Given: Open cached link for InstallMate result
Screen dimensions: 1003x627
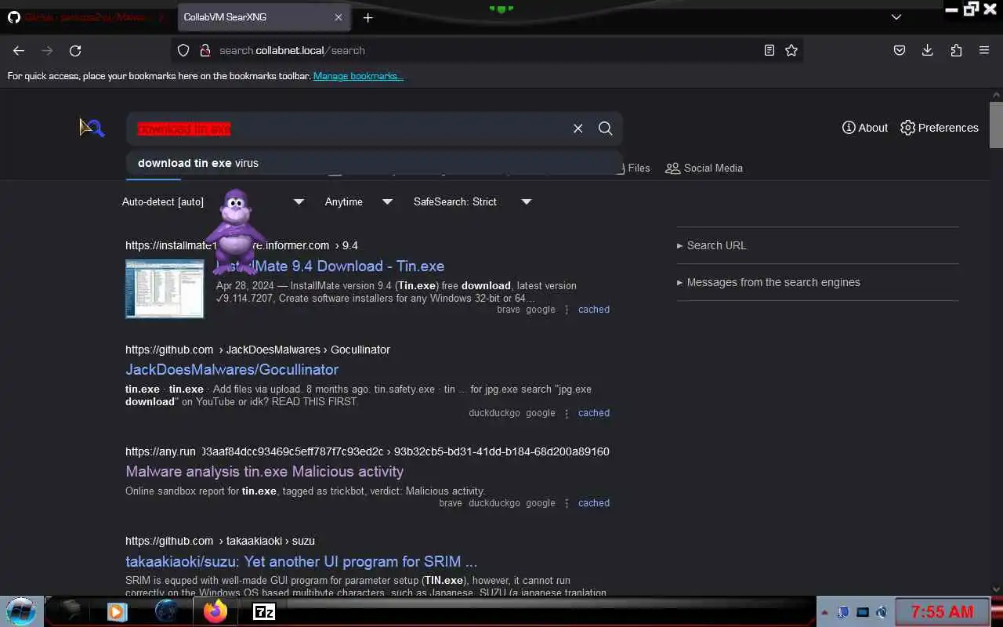Looking at the screenshot, I should [x=594, y=310].
